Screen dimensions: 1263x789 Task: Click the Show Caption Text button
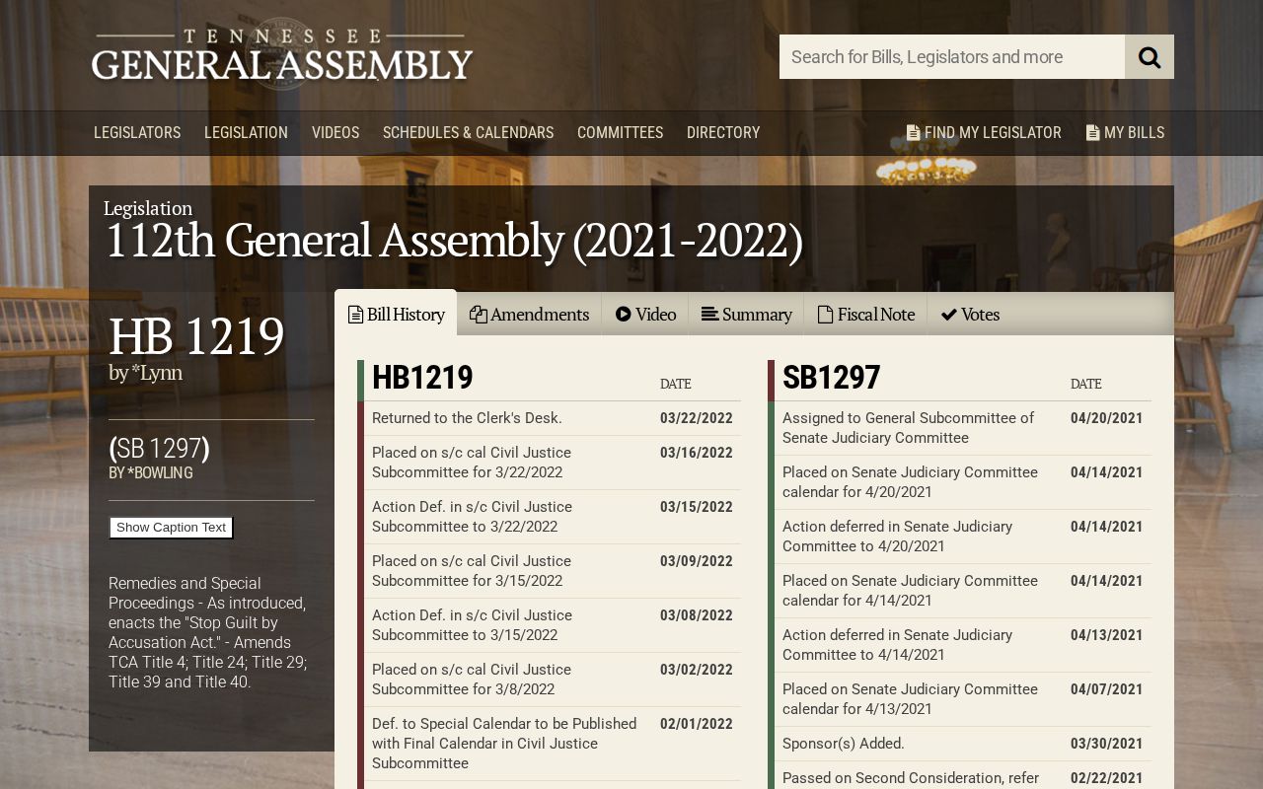pyautogui.click(x=171, y=528)
